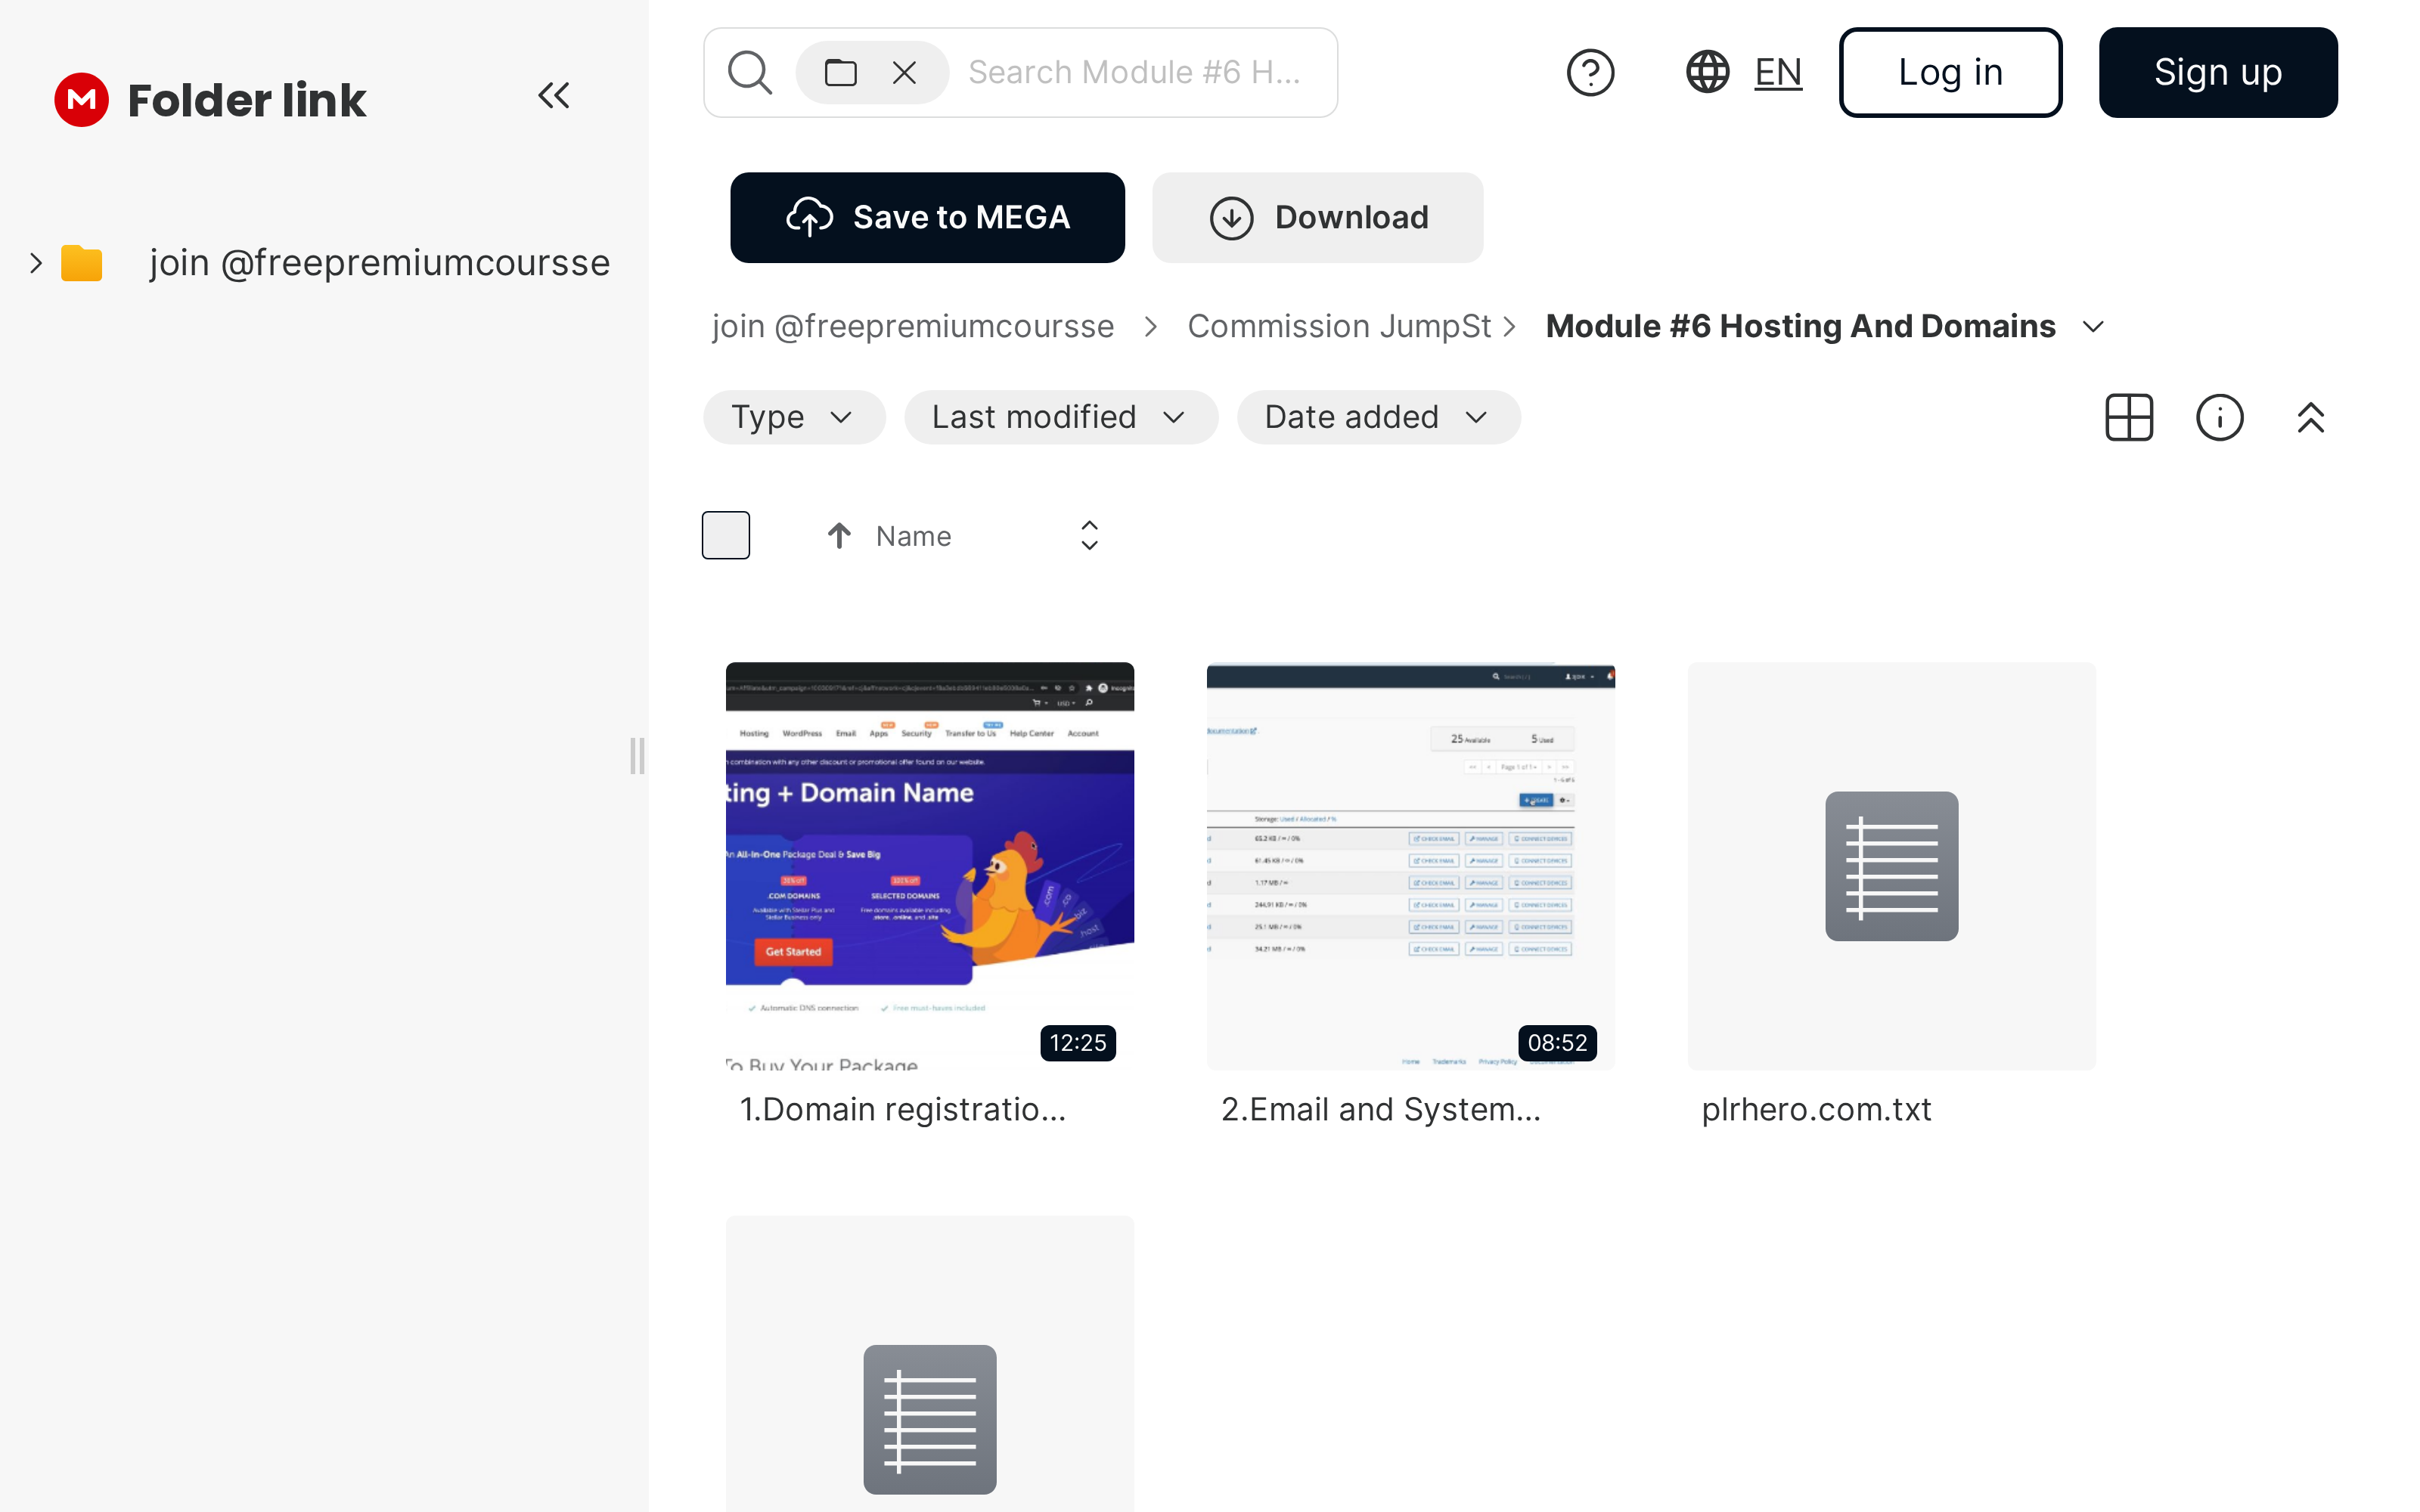Expand the Module #6 breadcrumb dropdown arrow
Screen dimensions: 2420x1512
[x=2093, y=327]
